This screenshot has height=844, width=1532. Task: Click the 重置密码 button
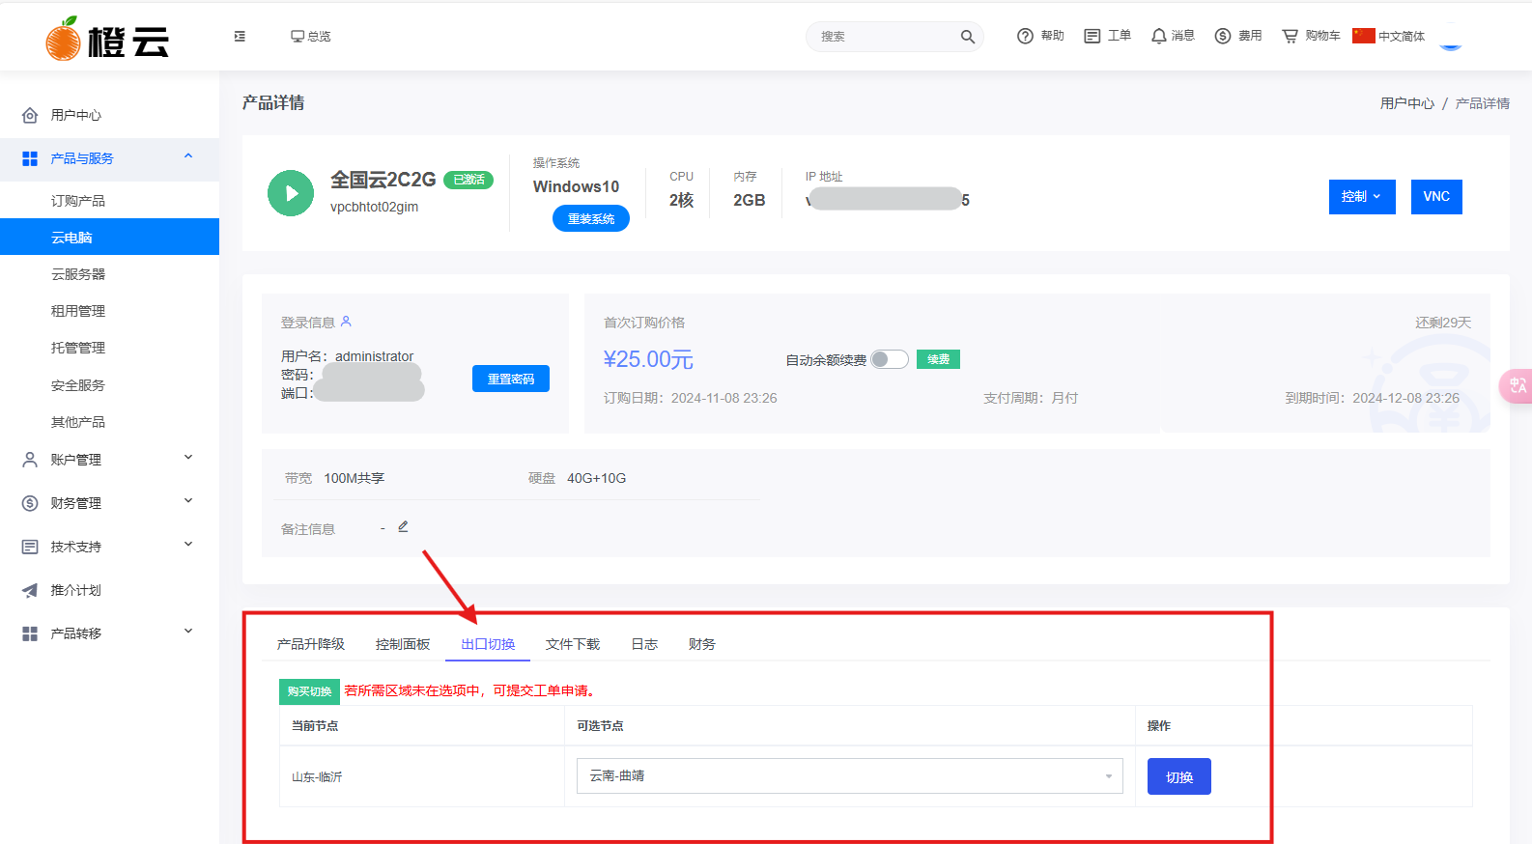[x=510, y=380]
